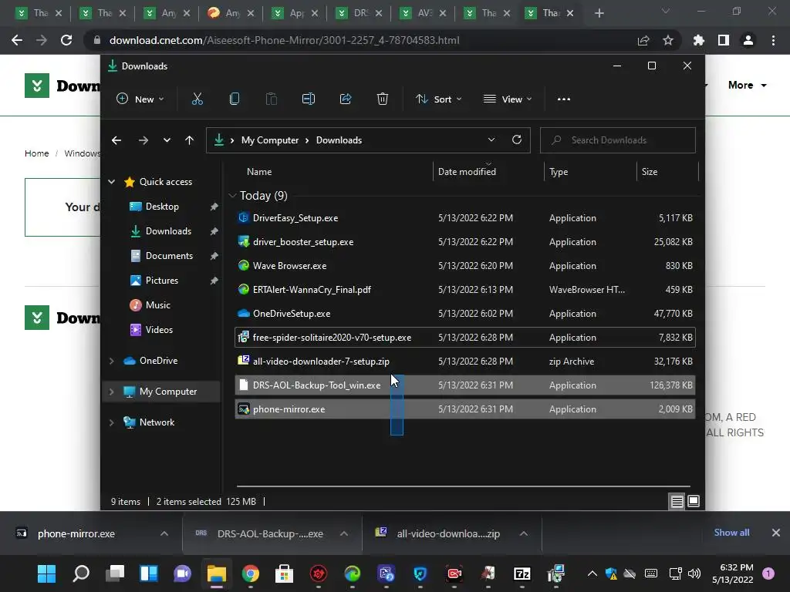Open Windows Start button
This screenshot has width=790, height=592.
[47, 573]
